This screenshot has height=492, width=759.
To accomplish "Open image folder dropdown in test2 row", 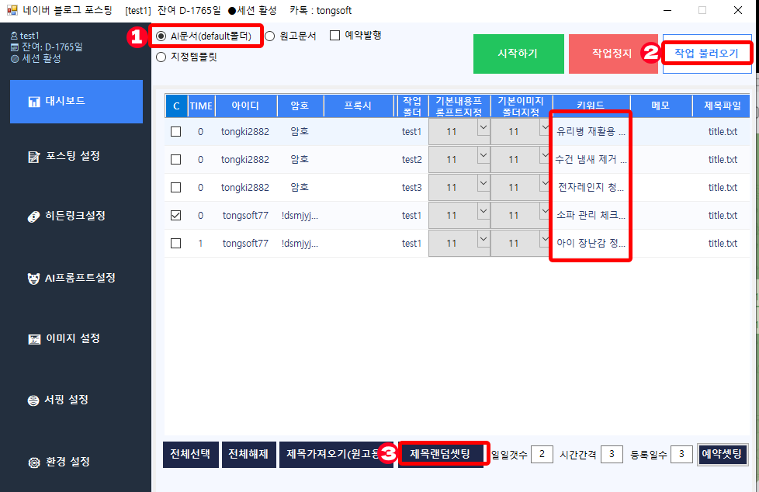I will (545, 157).
